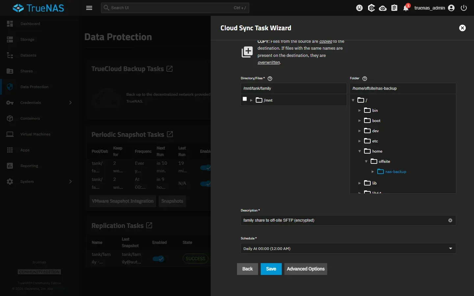Open TrueCloud Backup Tasks external link icon

[170, 69]
